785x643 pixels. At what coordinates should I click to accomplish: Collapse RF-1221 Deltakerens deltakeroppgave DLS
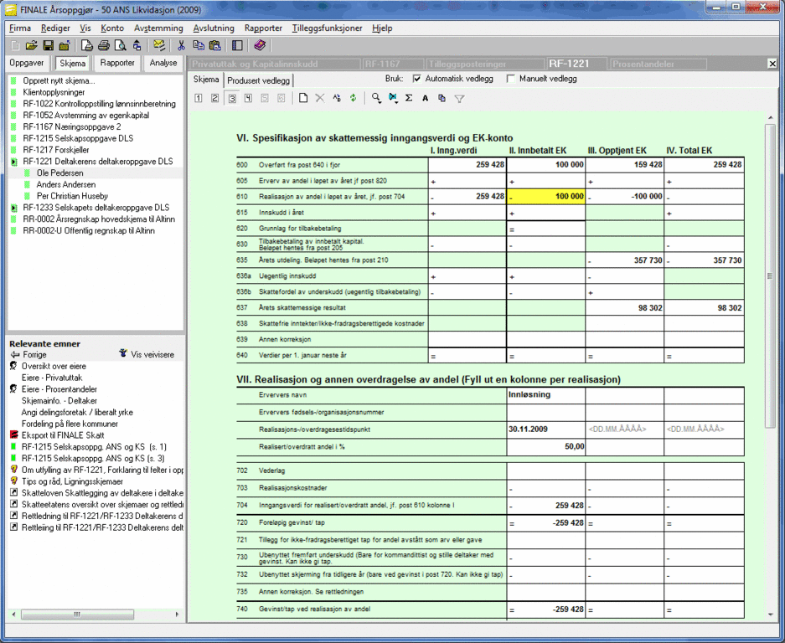tap(13, 162)
